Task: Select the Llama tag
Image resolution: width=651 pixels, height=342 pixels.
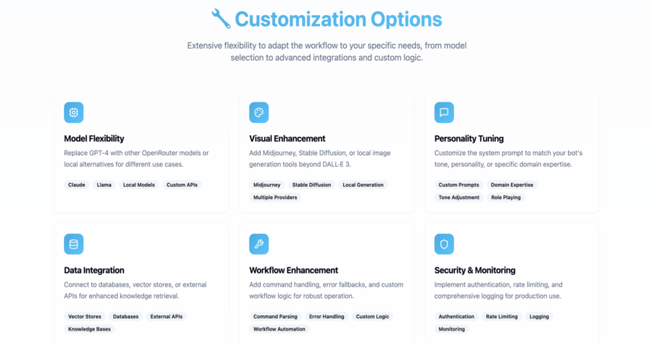Action: pos(103,185)
